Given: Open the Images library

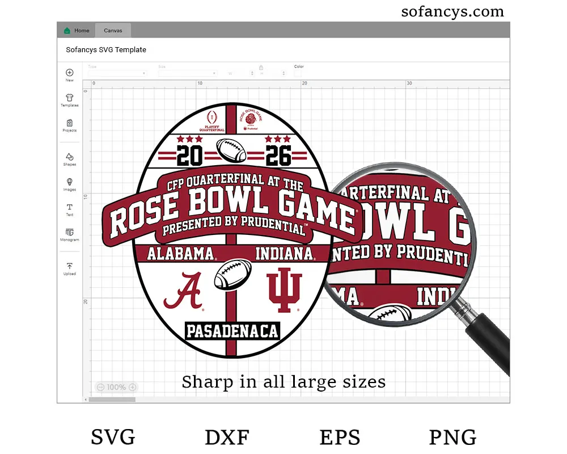Looking at the screenshot, I should (69, 182).
